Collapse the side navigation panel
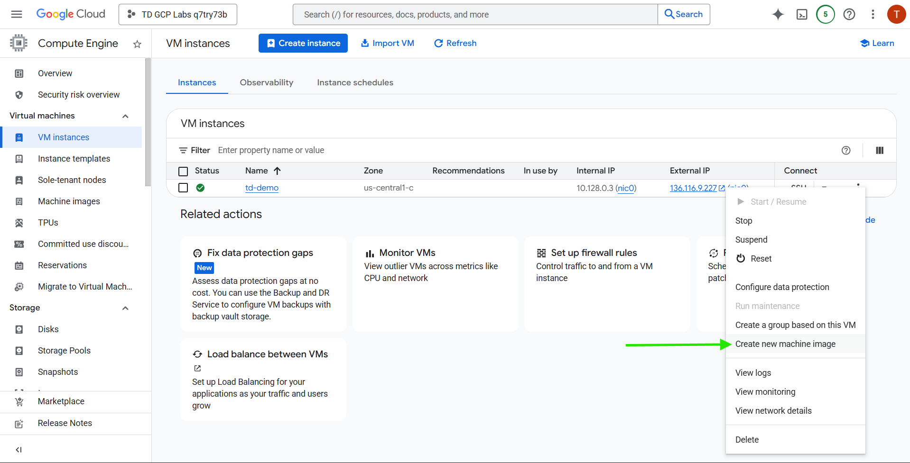The image size is (910, 463). tap(19, 449)
